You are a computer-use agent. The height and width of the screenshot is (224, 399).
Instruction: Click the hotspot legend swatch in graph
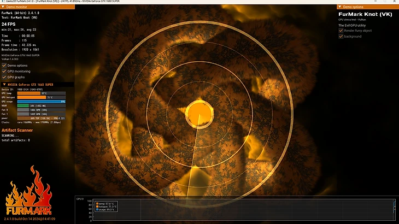coord(97,207)
